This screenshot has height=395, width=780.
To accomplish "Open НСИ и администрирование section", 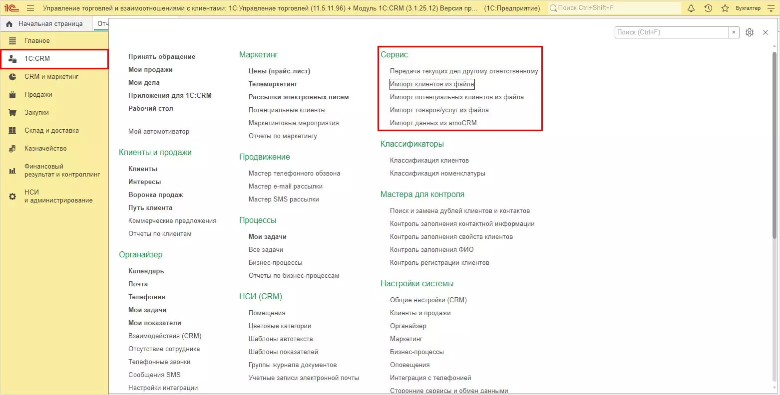I will coord(54,197).
